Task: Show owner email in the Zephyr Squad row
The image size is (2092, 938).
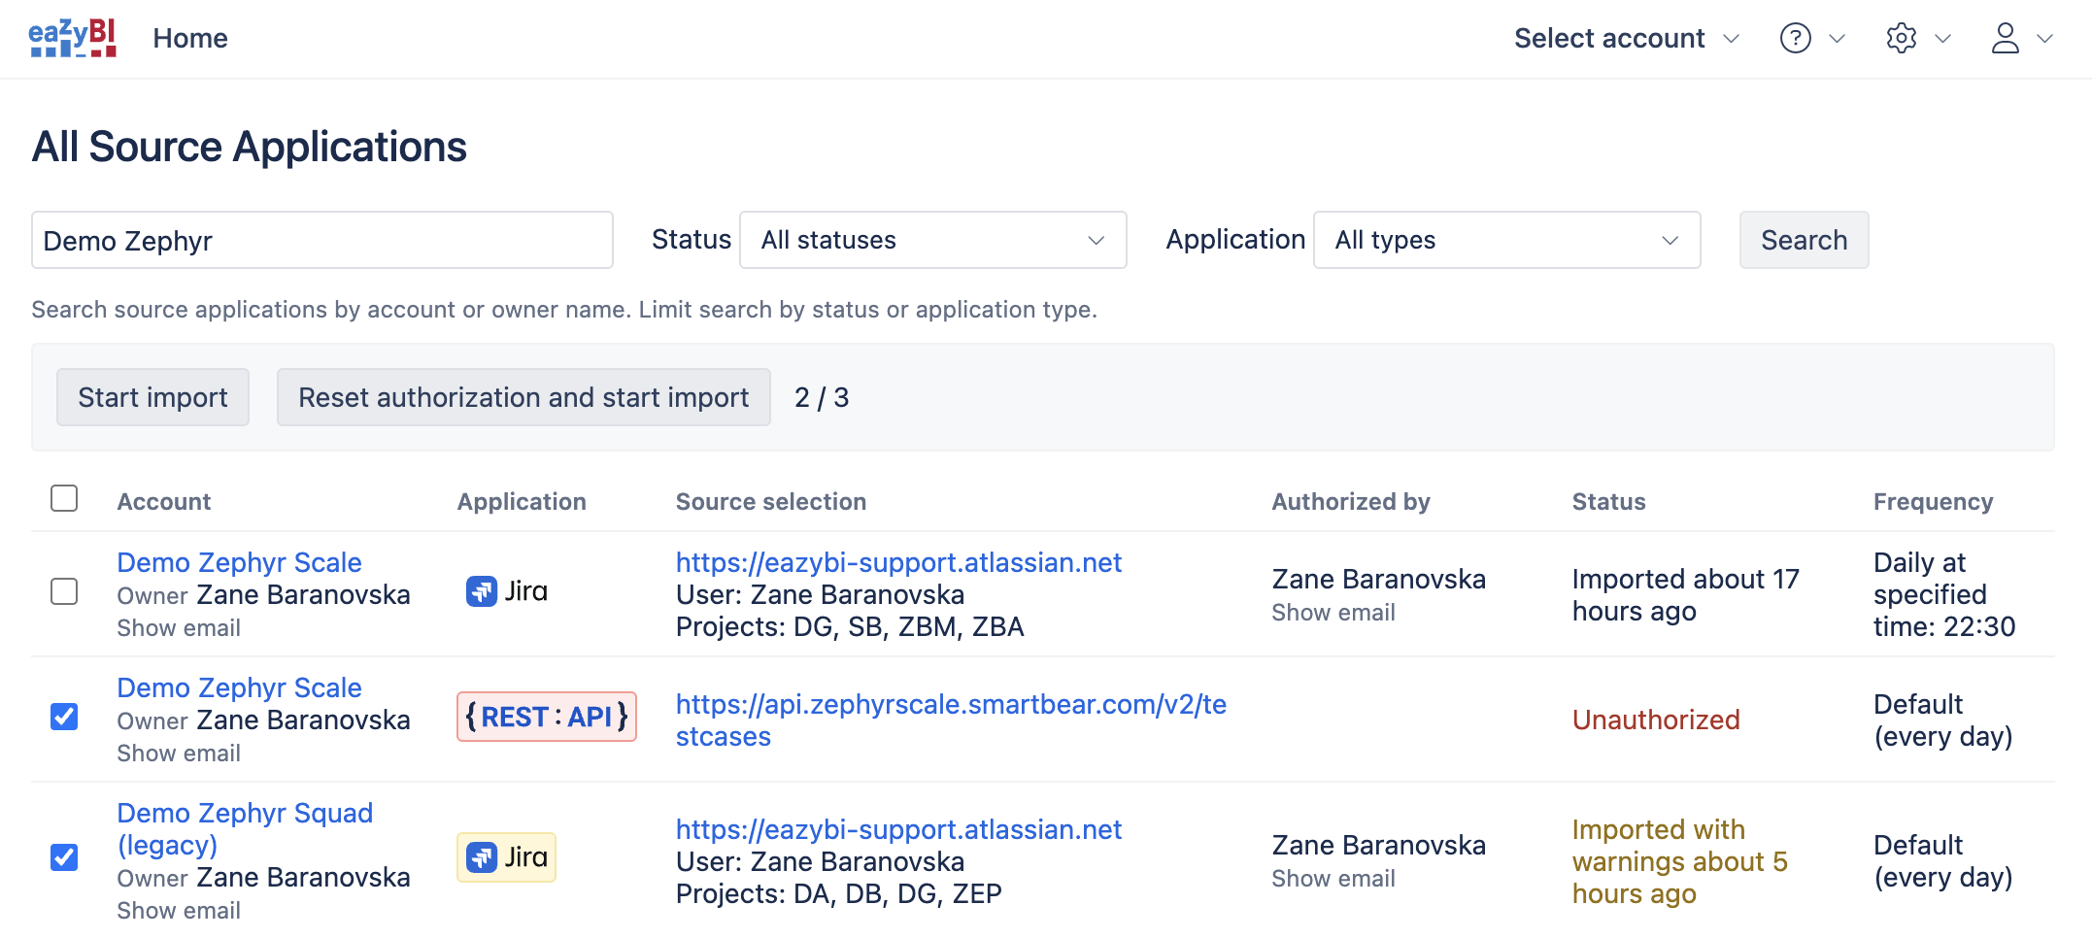Action: (179, 911)
